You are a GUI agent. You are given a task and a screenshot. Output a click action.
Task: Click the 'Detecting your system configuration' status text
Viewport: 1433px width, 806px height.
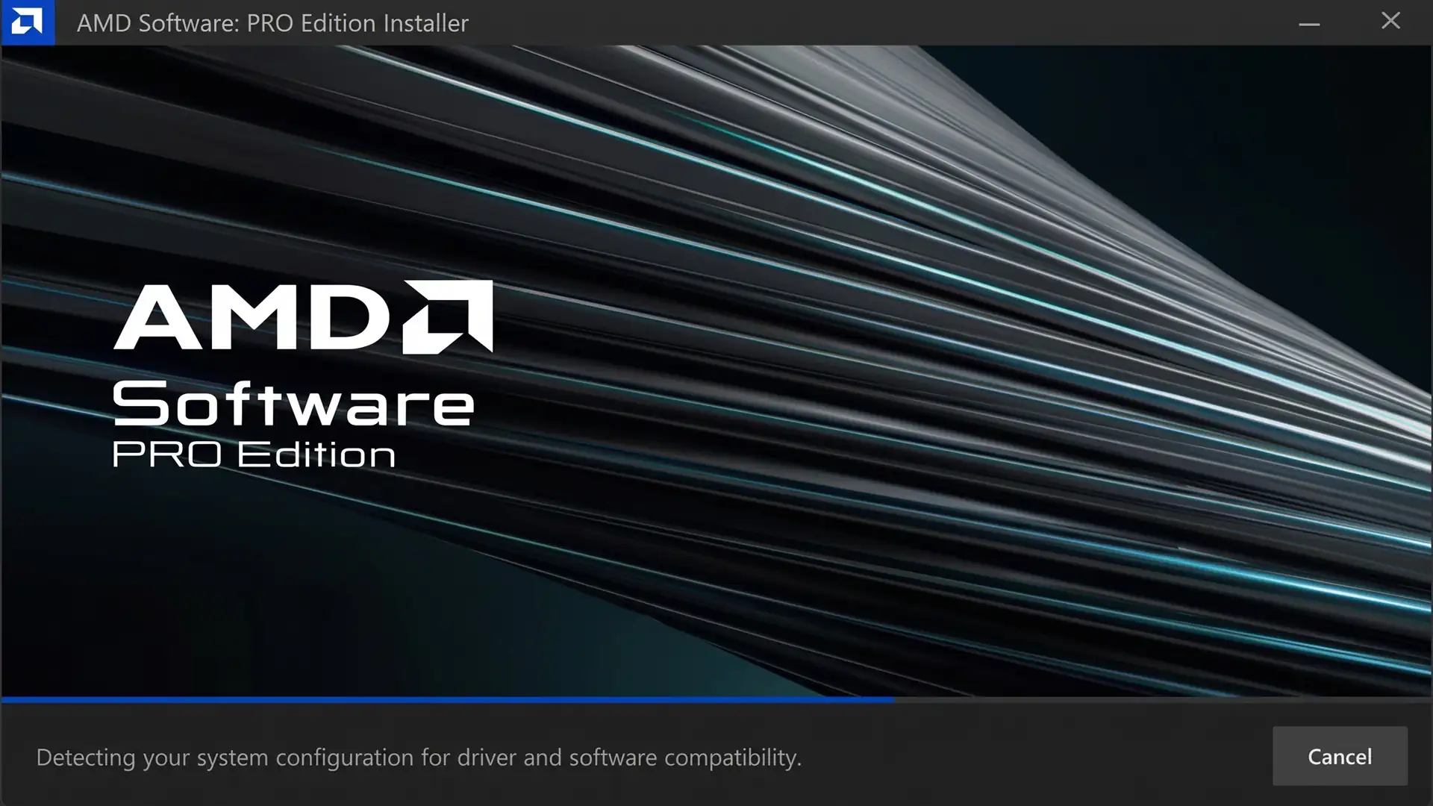(x=419, y=757)
